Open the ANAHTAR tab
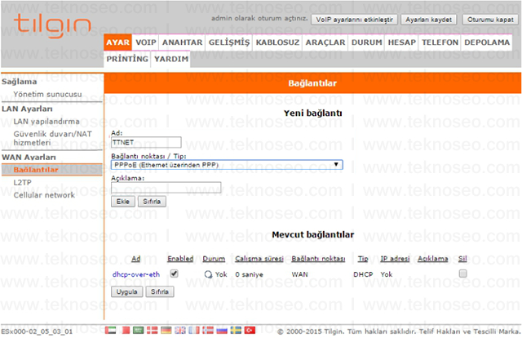The image size is (522, 338). pos(182,42)
